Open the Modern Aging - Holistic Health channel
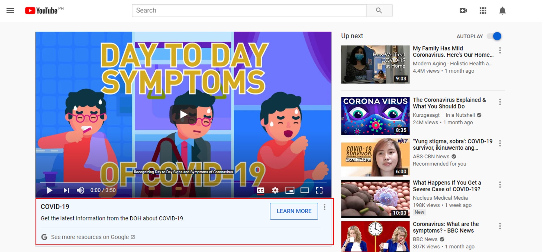 [453, 63]
